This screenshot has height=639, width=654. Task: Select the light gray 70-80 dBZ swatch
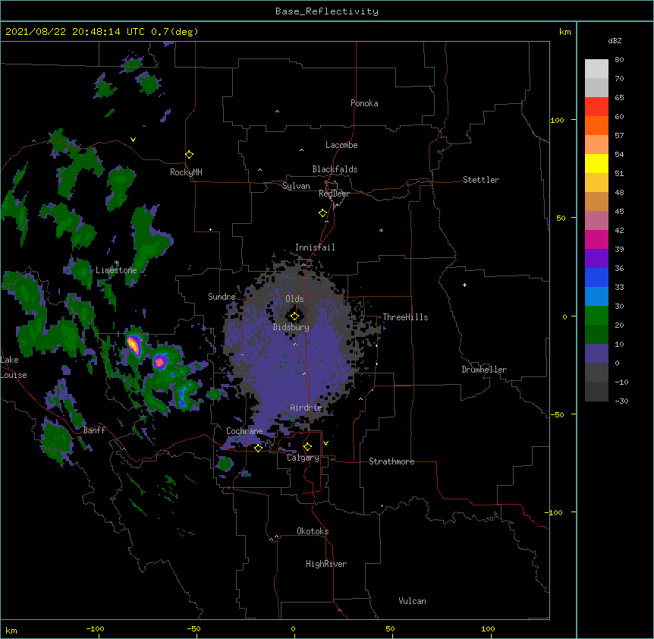(596, 68)
